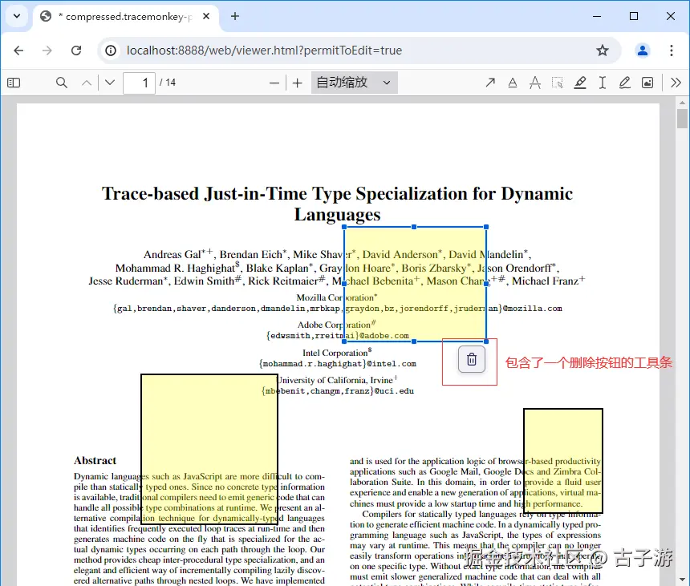Open the tab search dropdown
690x586 pixels.
tap(17, 16)
